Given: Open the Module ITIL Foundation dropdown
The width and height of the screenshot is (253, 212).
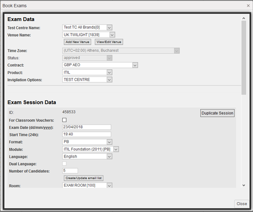Looking at the screenshot, I should point(91,149).
